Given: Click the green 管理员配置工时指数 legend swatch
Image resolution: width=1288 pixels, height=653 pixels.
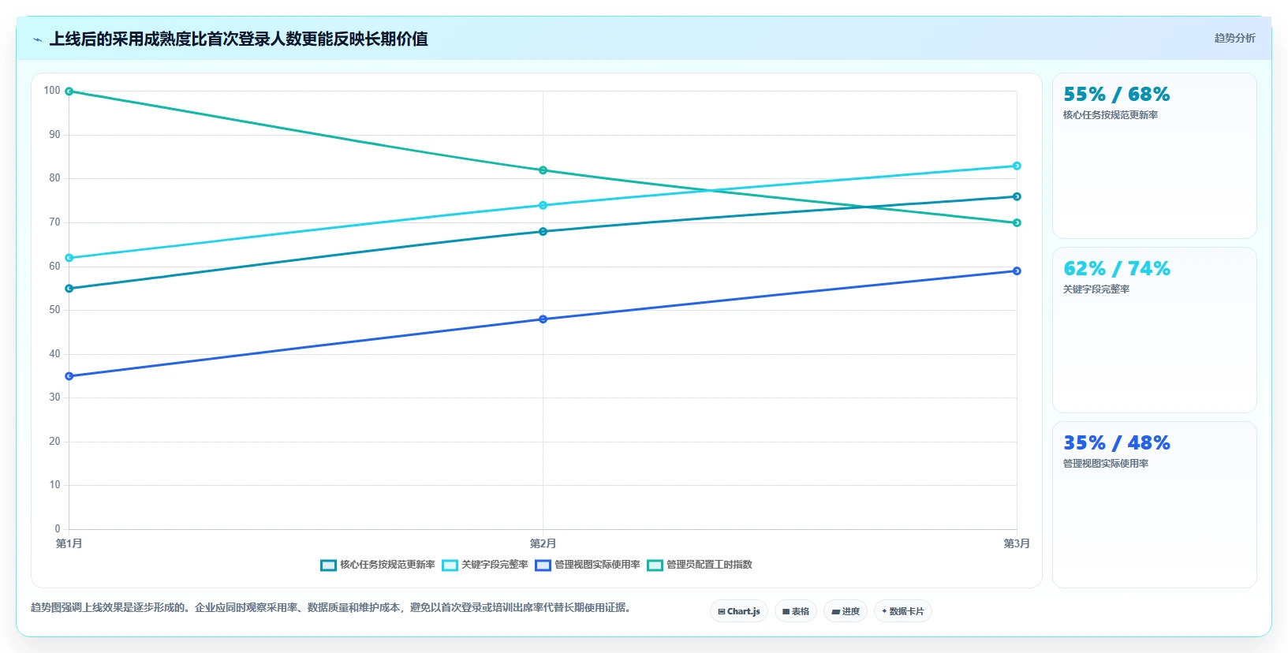Looking at the screenshot, I should (x=655, y=565).
